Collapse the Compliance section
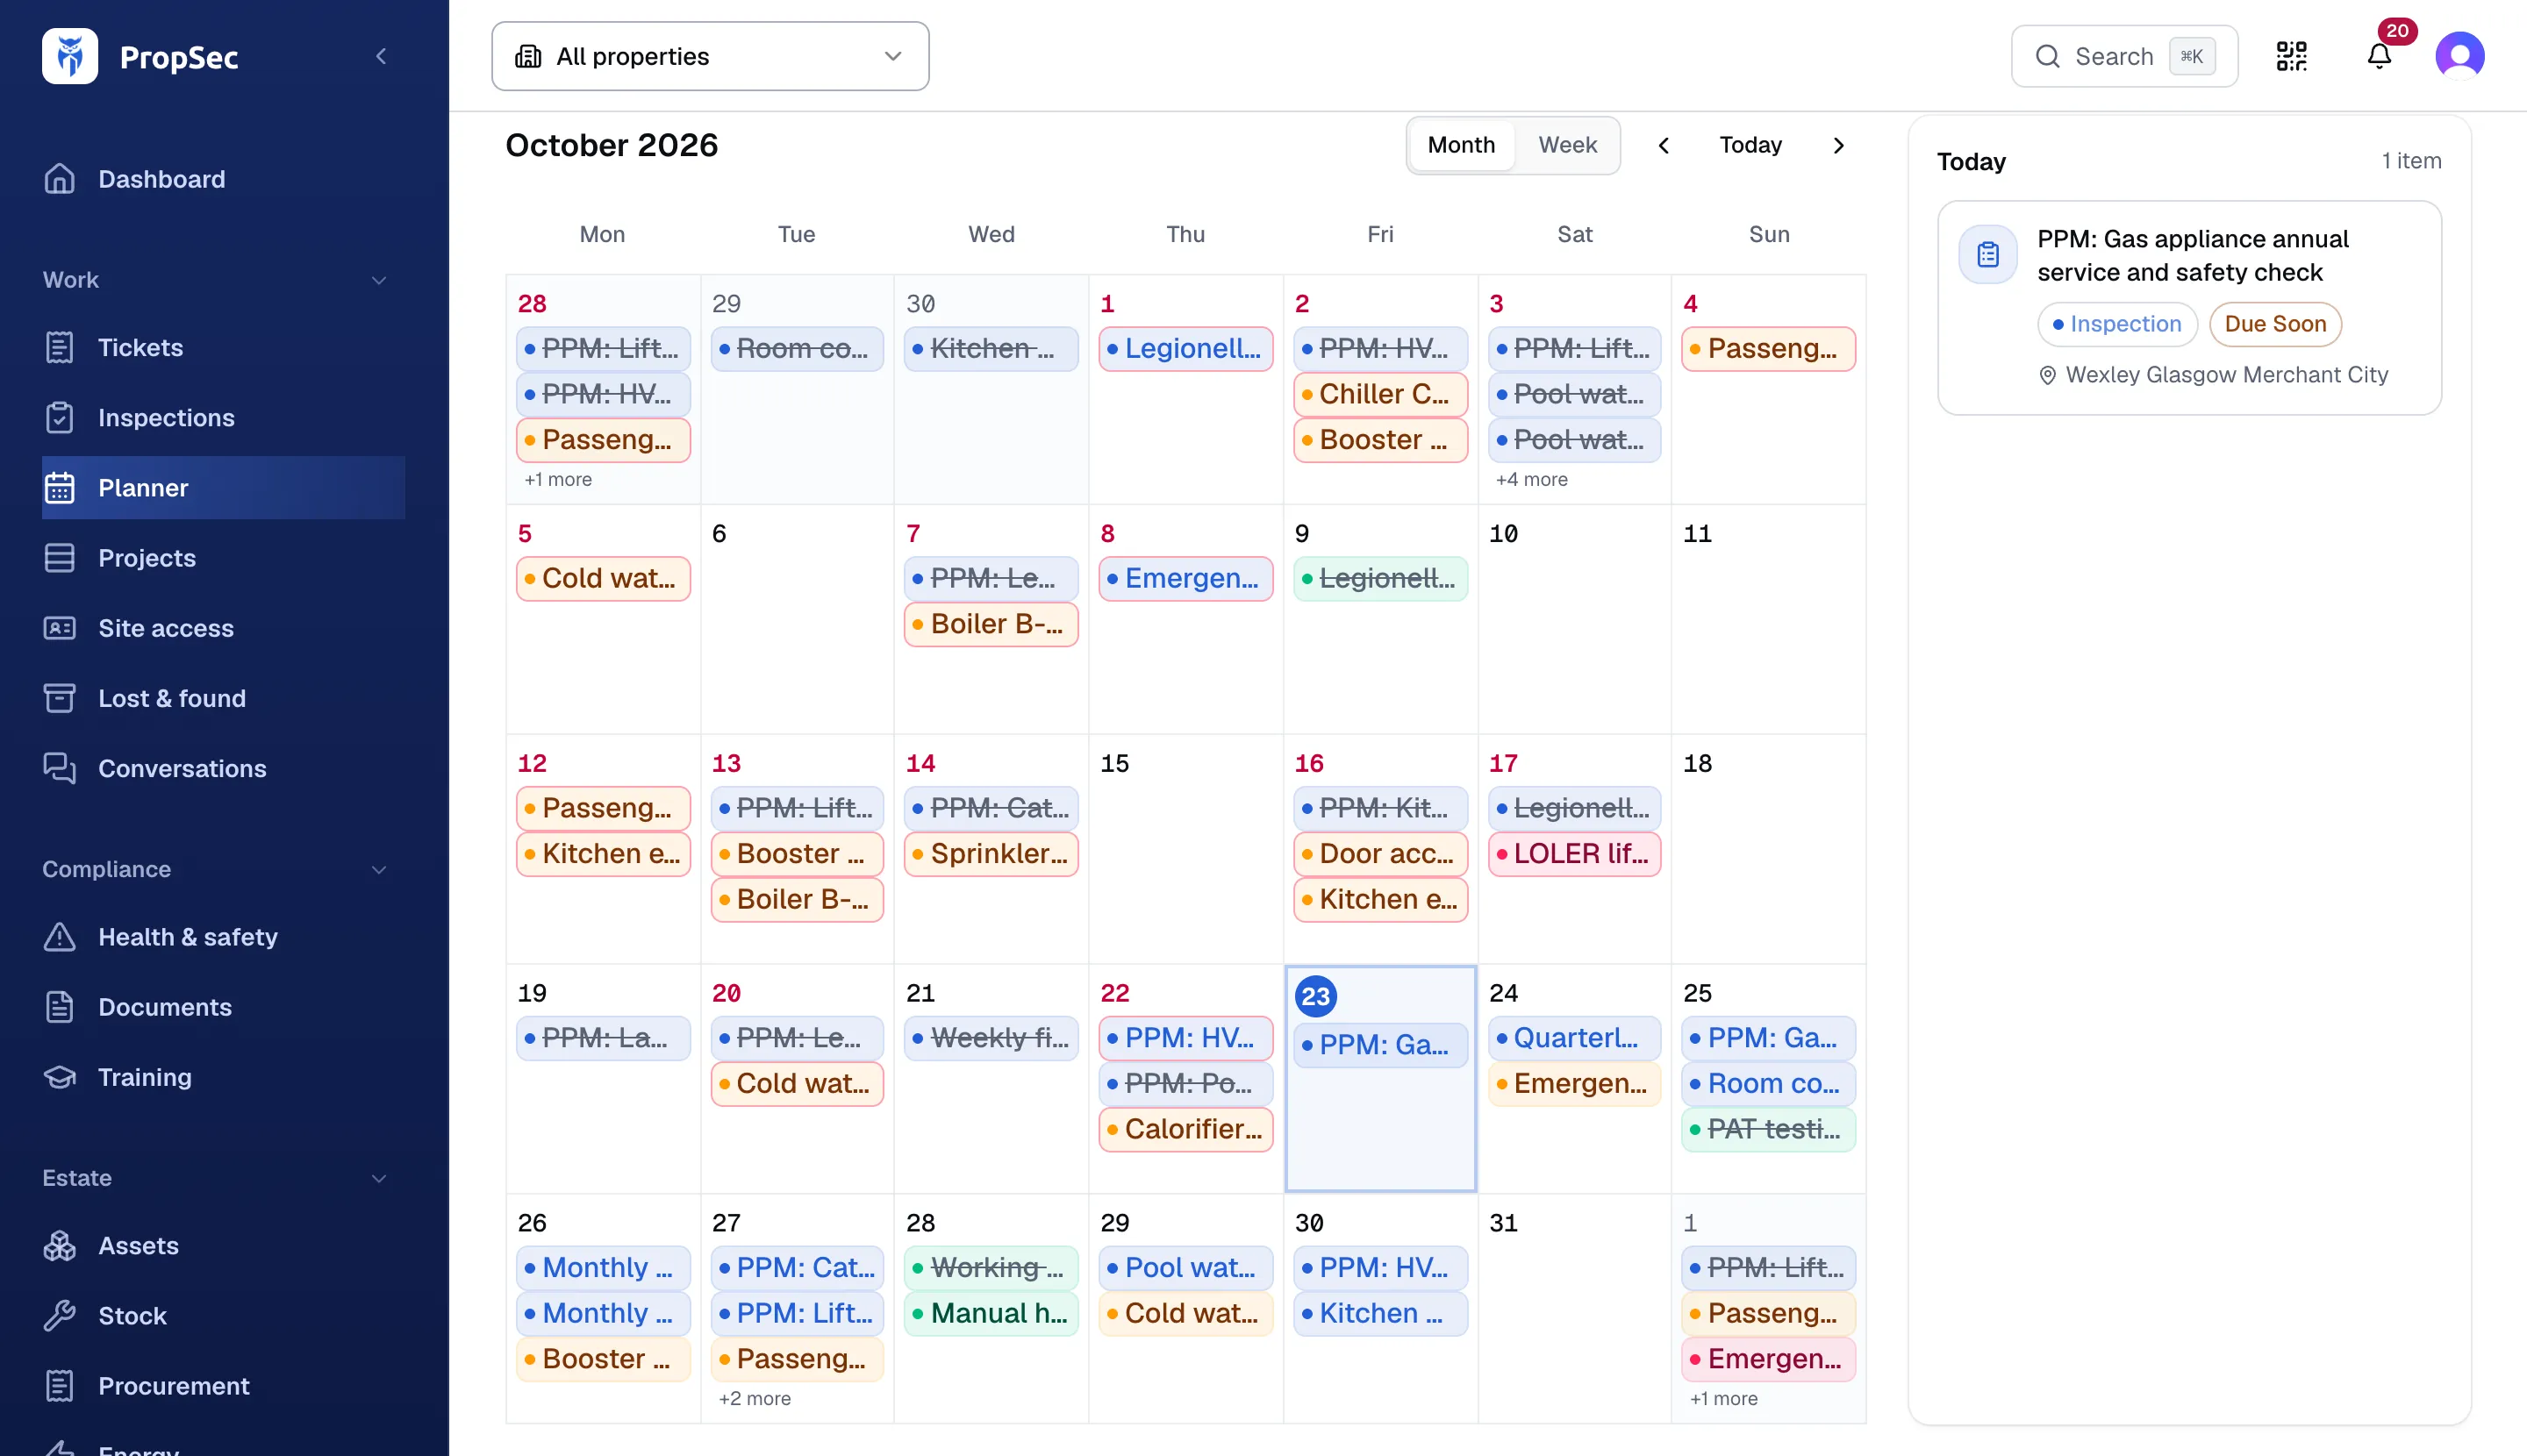2527x1456 pixels. coord(378,869)
